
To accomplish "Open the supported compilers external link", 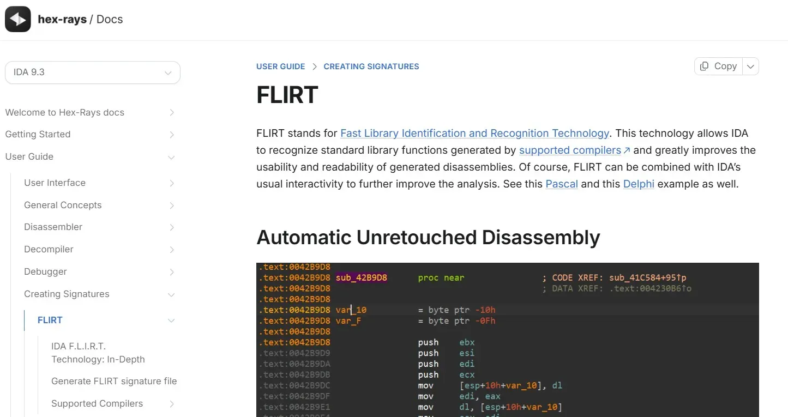I will [574, 150].
